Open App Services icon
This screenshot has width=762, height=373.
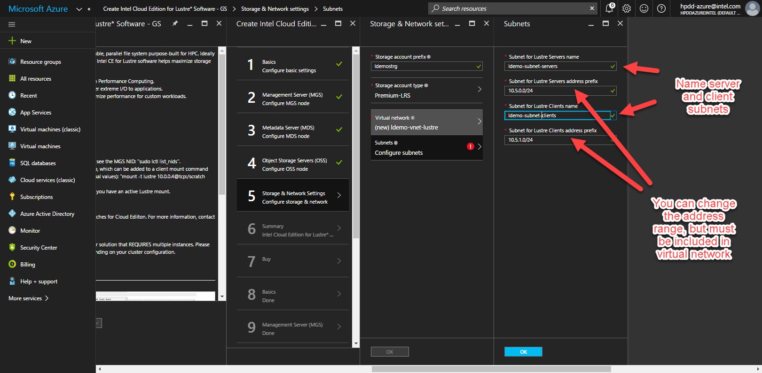tap(12, 112)
